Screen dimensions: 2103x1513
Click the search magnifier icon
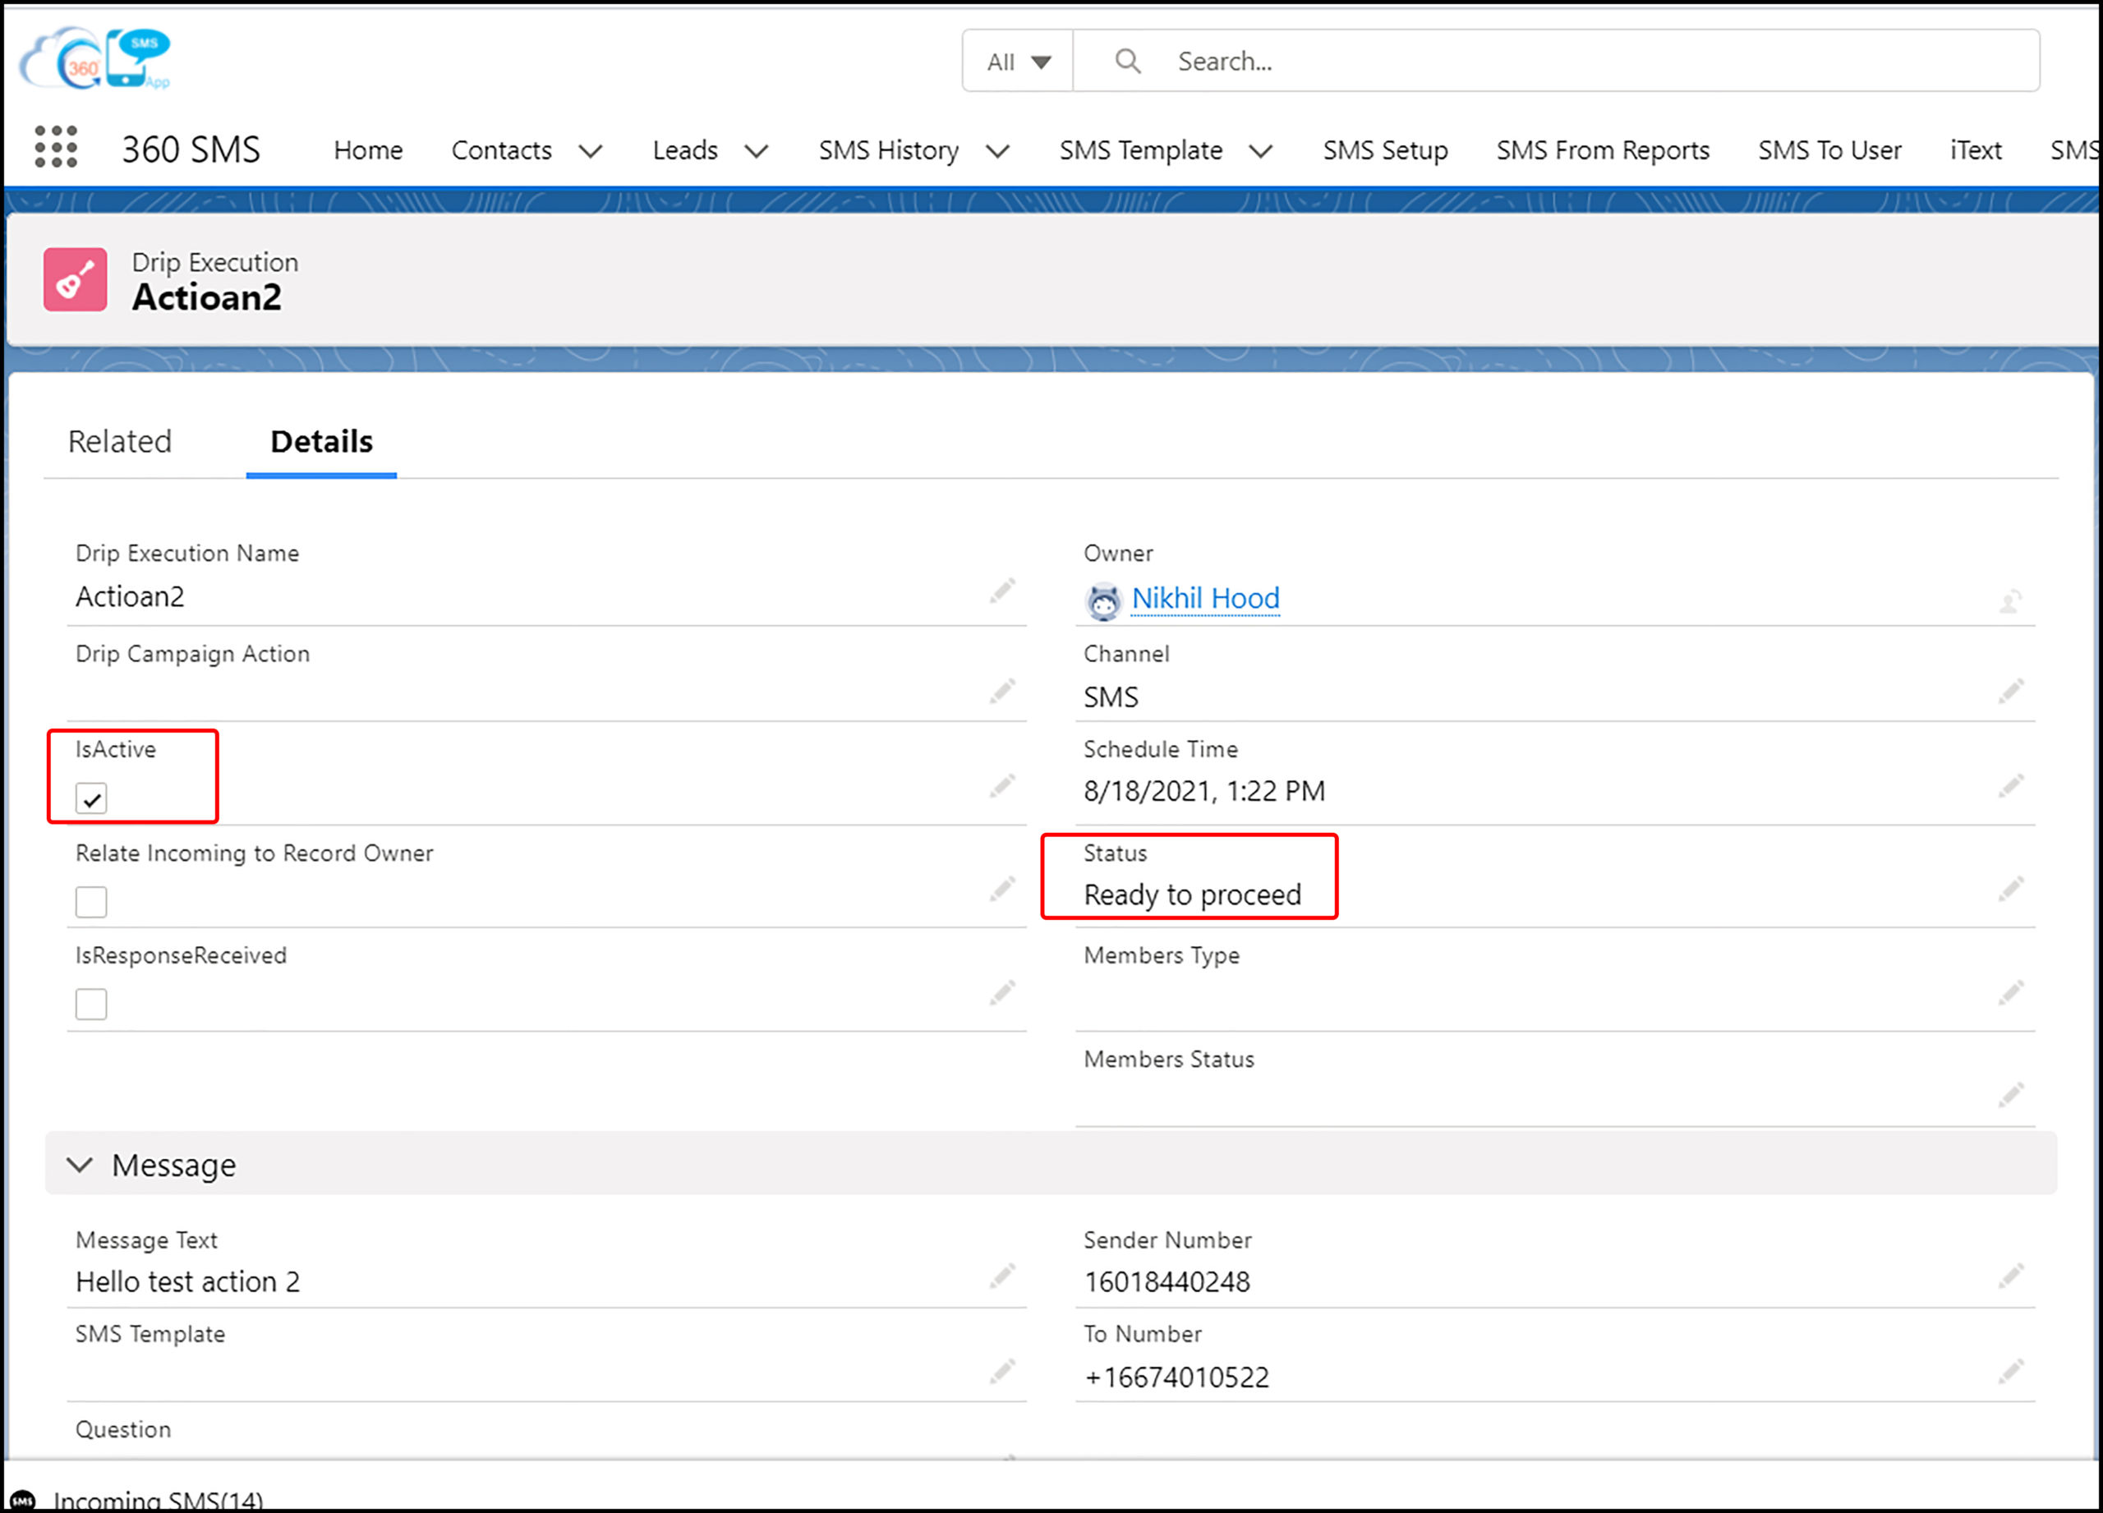(1128, 61)
